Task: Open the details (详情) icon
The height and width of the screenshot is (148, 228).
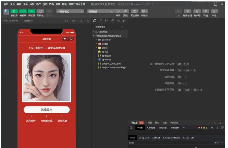Action: (206, 11)
